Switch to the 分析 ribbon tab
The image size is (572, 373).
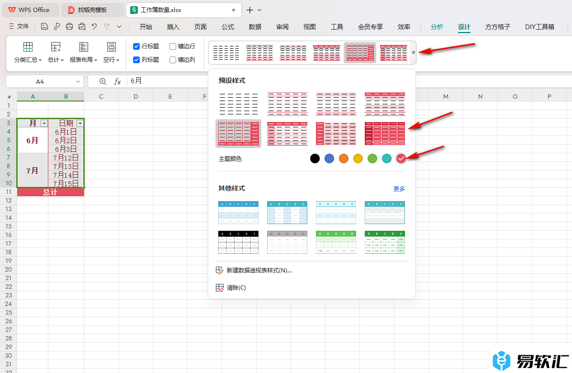[437, 27]
